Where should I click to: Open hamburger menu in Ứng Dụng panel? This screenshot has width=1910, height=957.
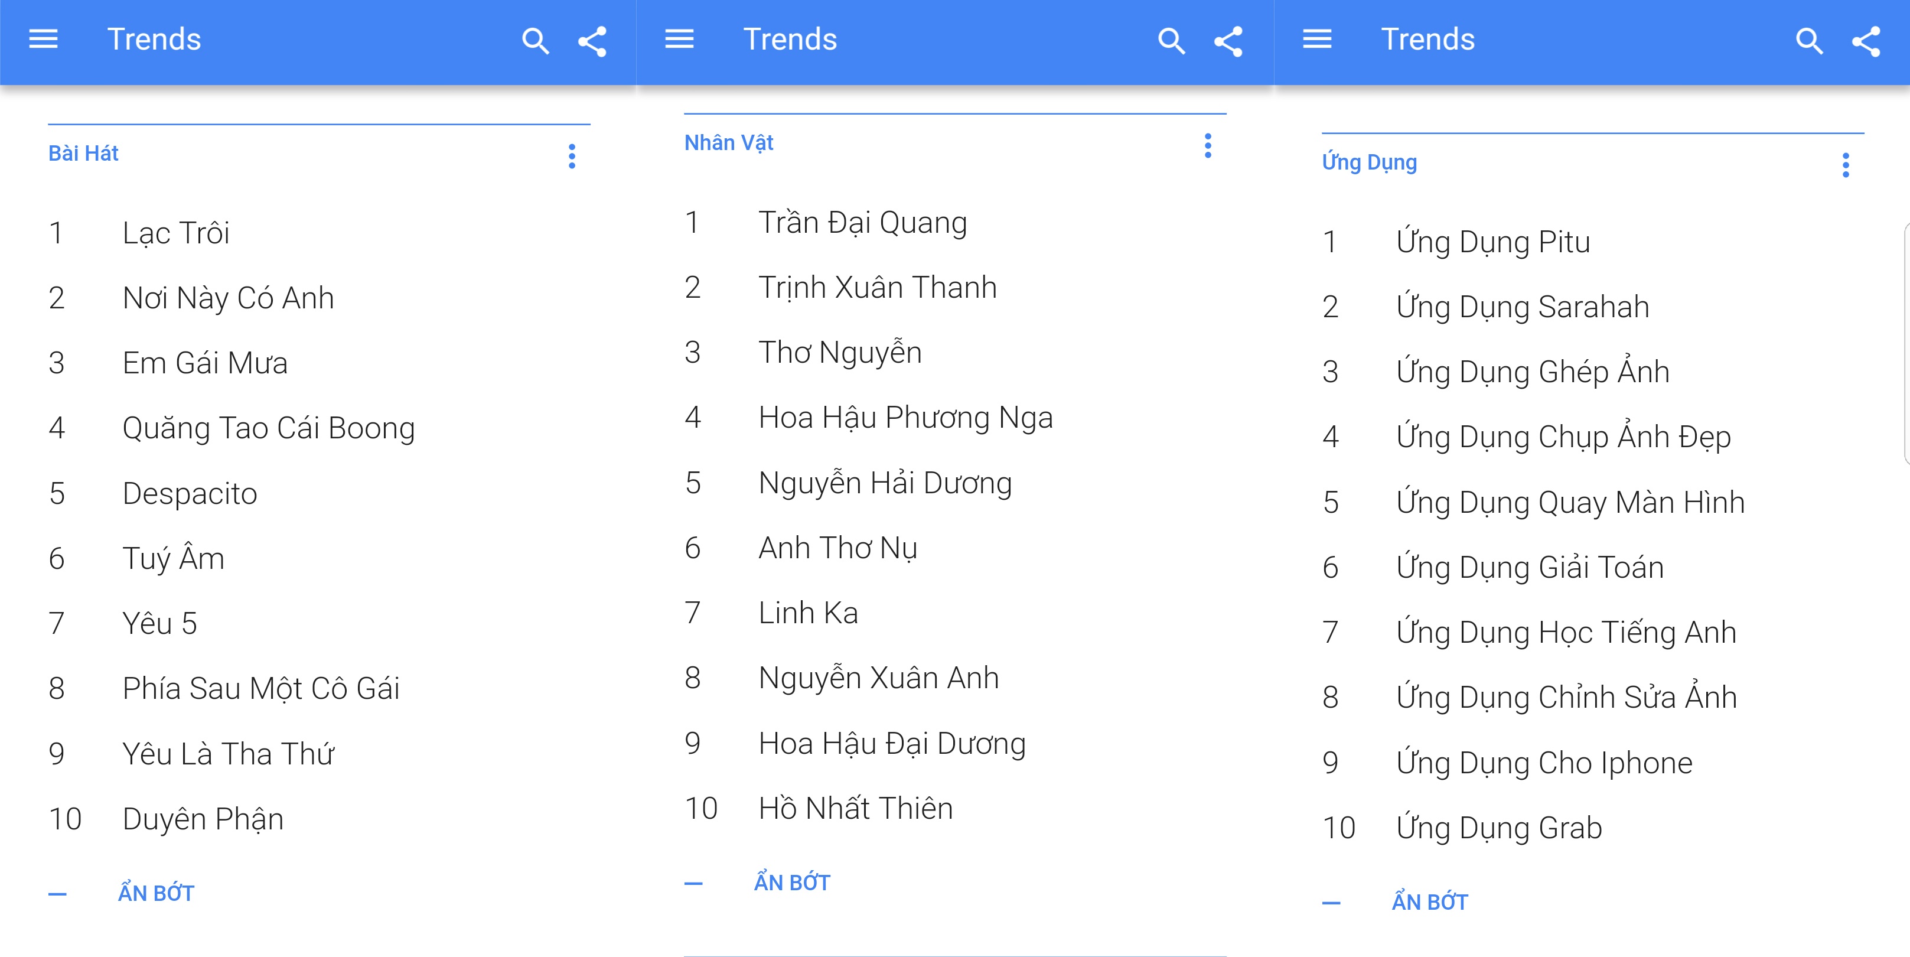point(1317,40)
